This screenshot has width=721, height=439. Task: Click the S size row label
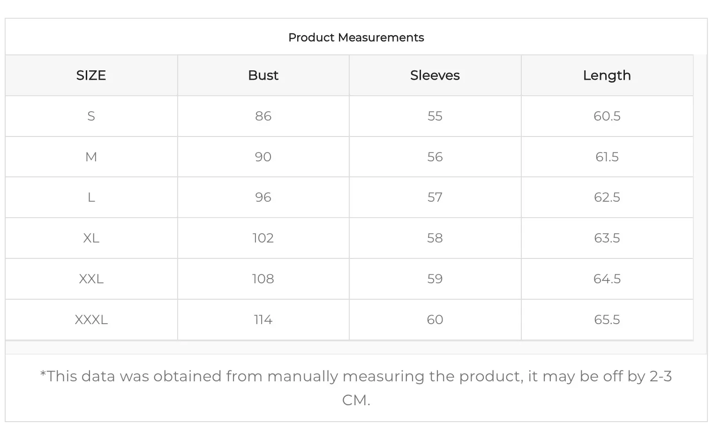click(x=91, y=116)
